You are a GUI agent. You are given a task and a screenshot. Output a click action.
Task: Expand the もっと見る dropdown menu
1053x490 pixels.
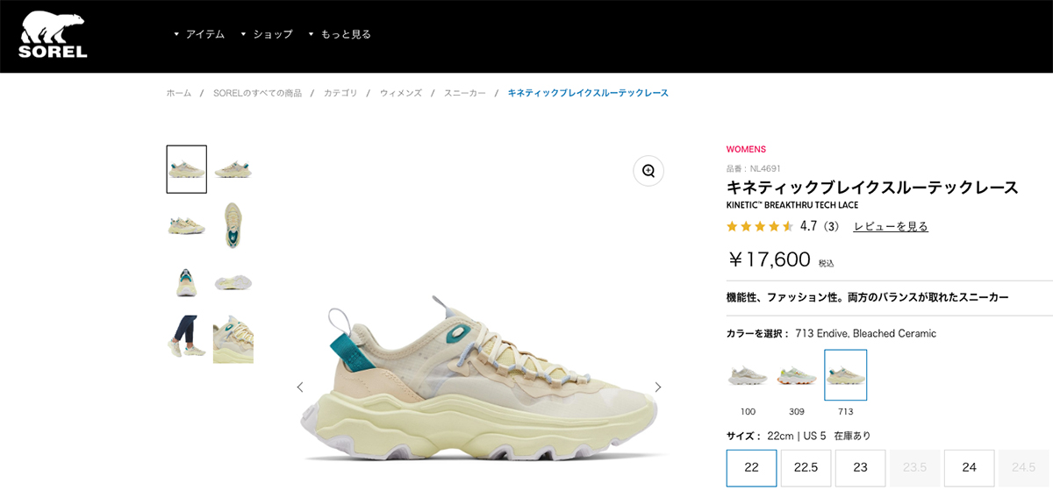click(340, 34)
